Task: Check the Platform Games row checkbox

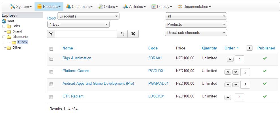Action: click(x=51, y=72)
